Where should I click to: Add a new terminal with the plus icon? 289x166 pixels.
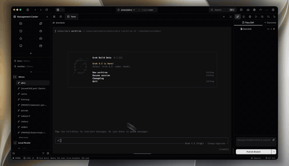(224, 17)
